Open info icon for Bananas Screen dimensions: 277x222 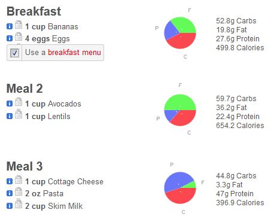click(10, 26)
